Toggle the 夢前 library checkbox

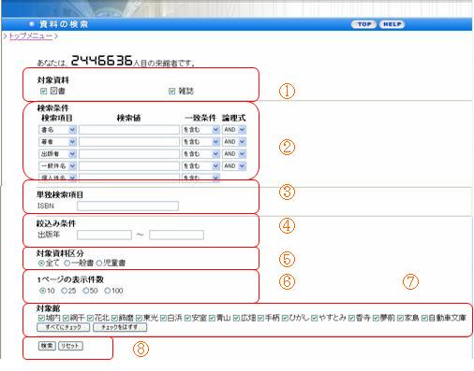(376, 318)
